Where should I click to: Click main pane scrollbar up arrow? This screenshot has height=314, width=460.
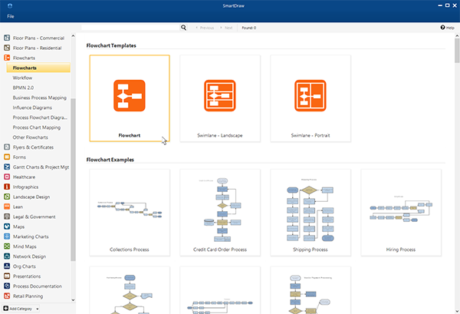point(457,36)
